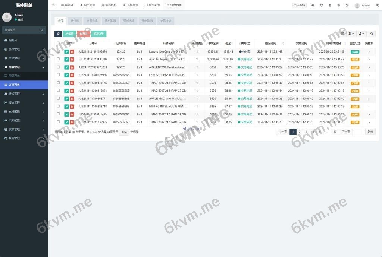Tick the checkbox for order UB2411121311133116

(x=58, y=59)
